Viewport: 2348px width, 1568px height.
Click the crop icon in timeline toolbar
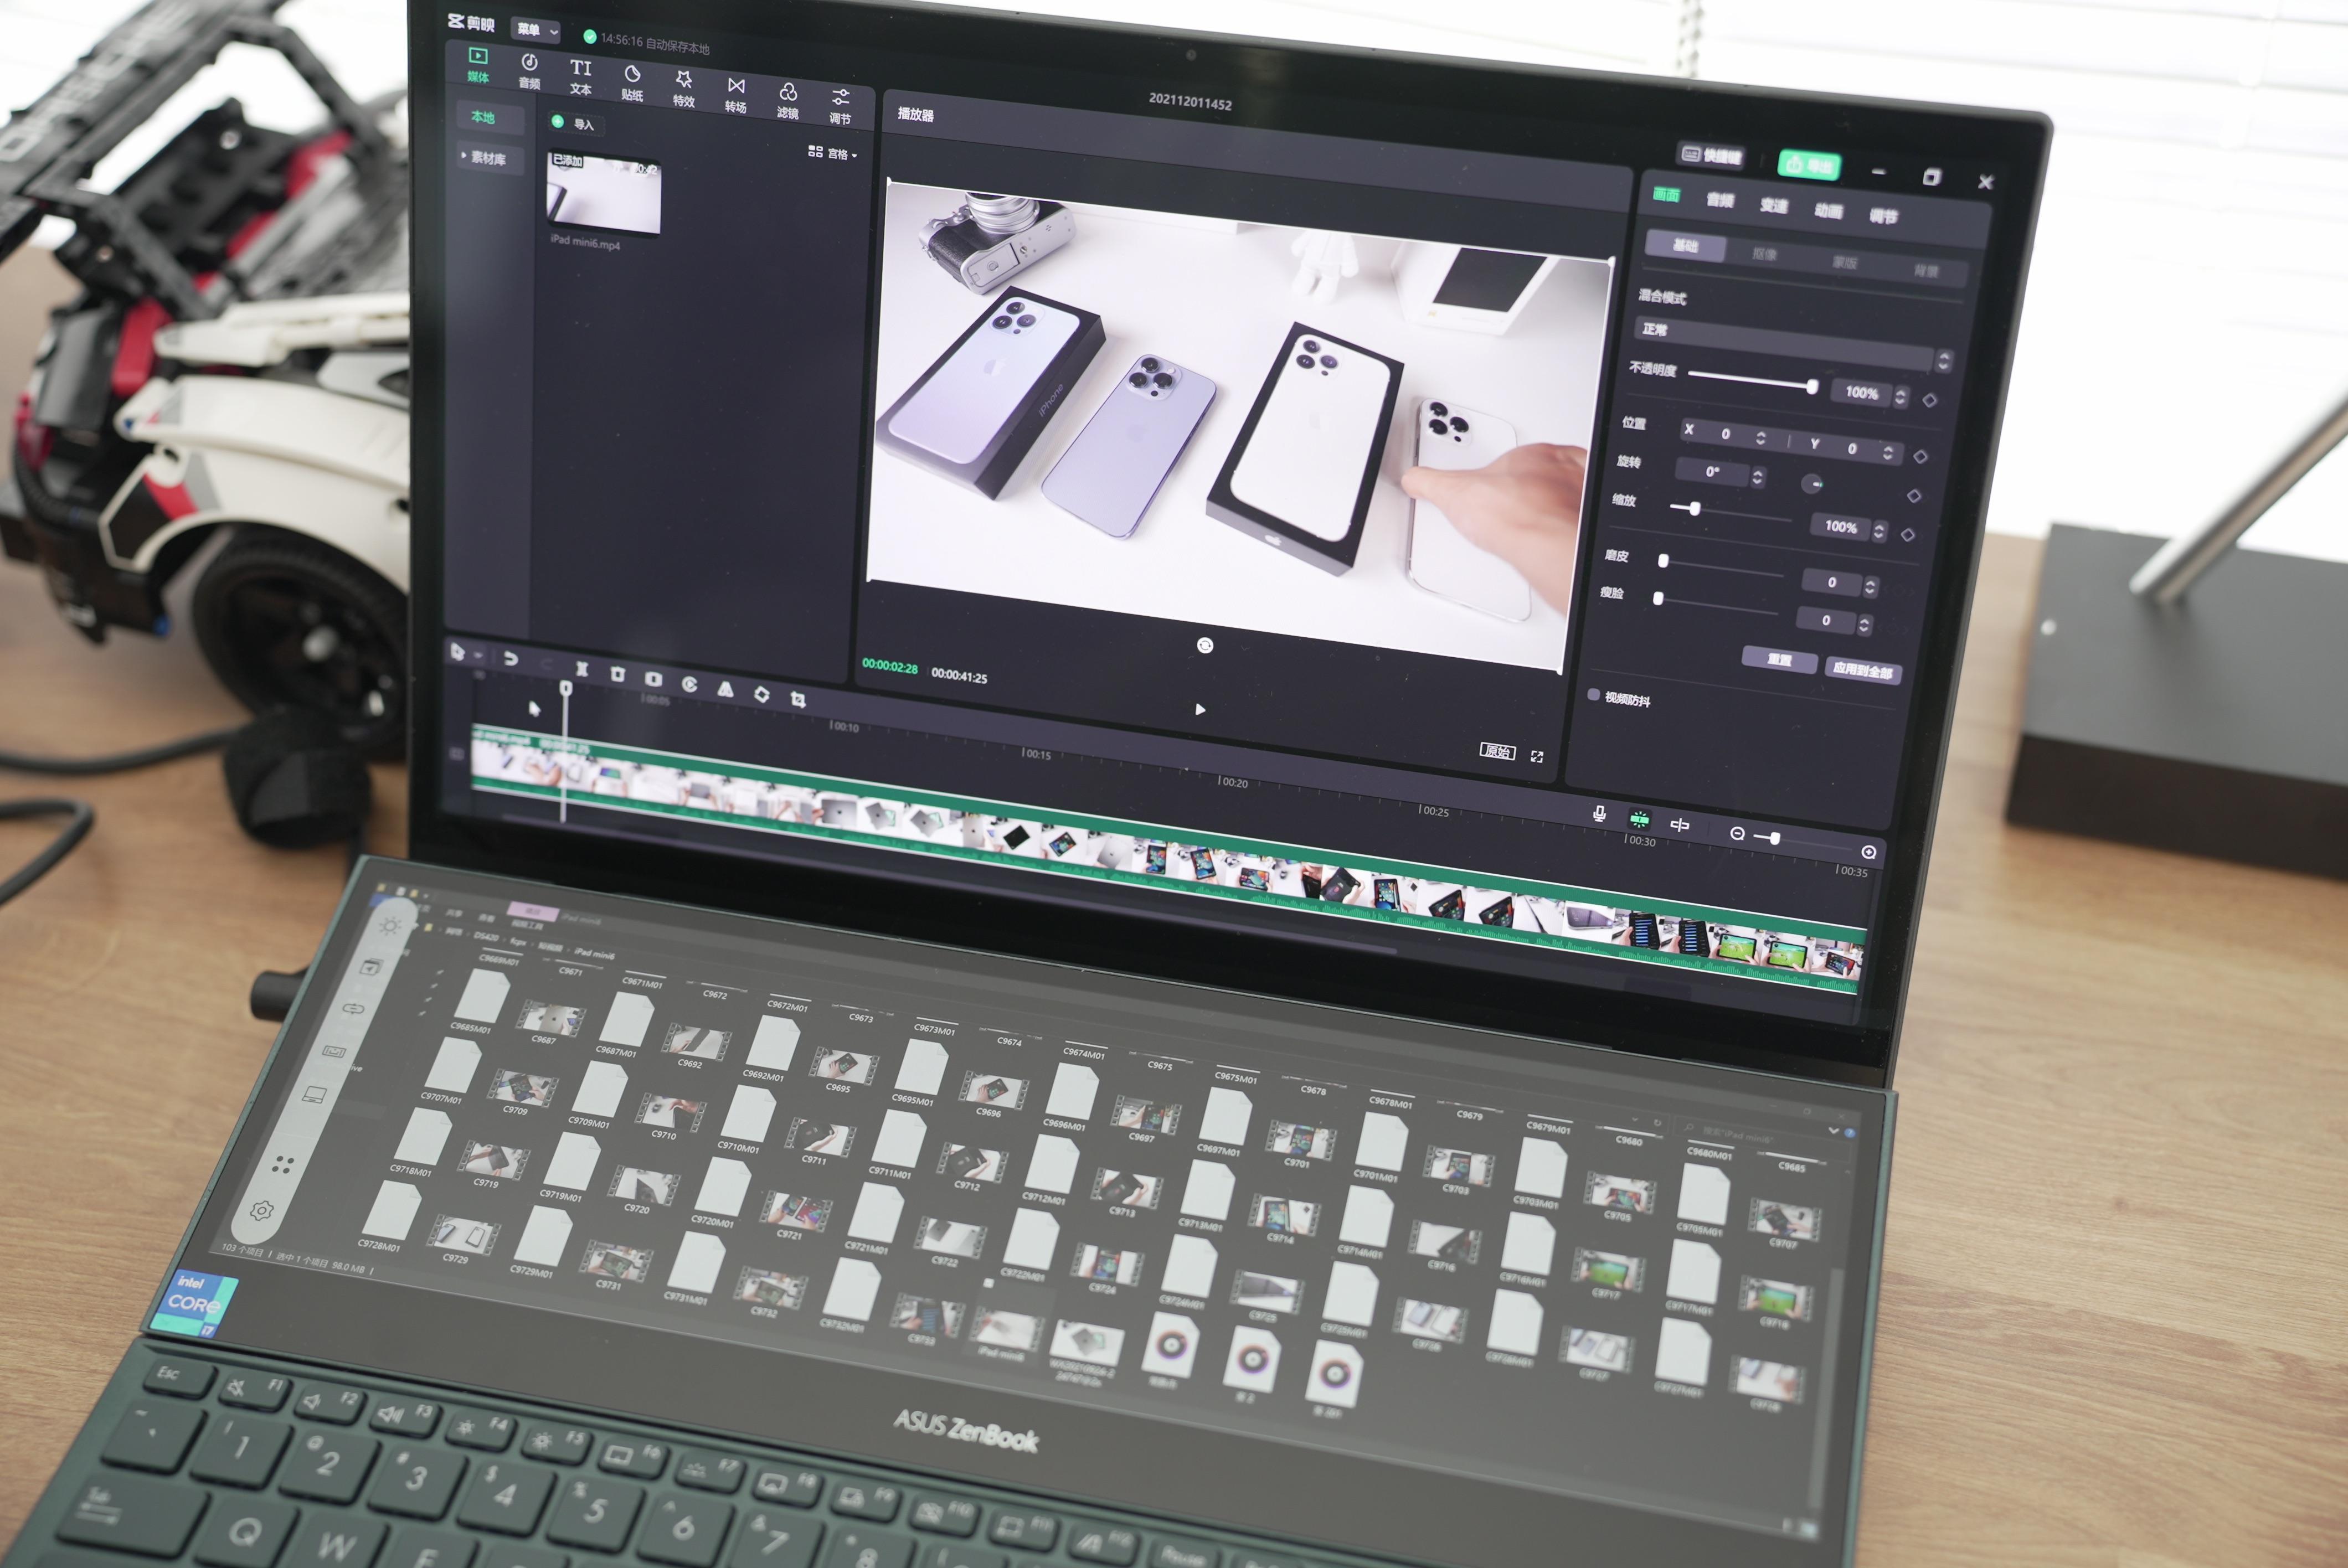point(797,699)
